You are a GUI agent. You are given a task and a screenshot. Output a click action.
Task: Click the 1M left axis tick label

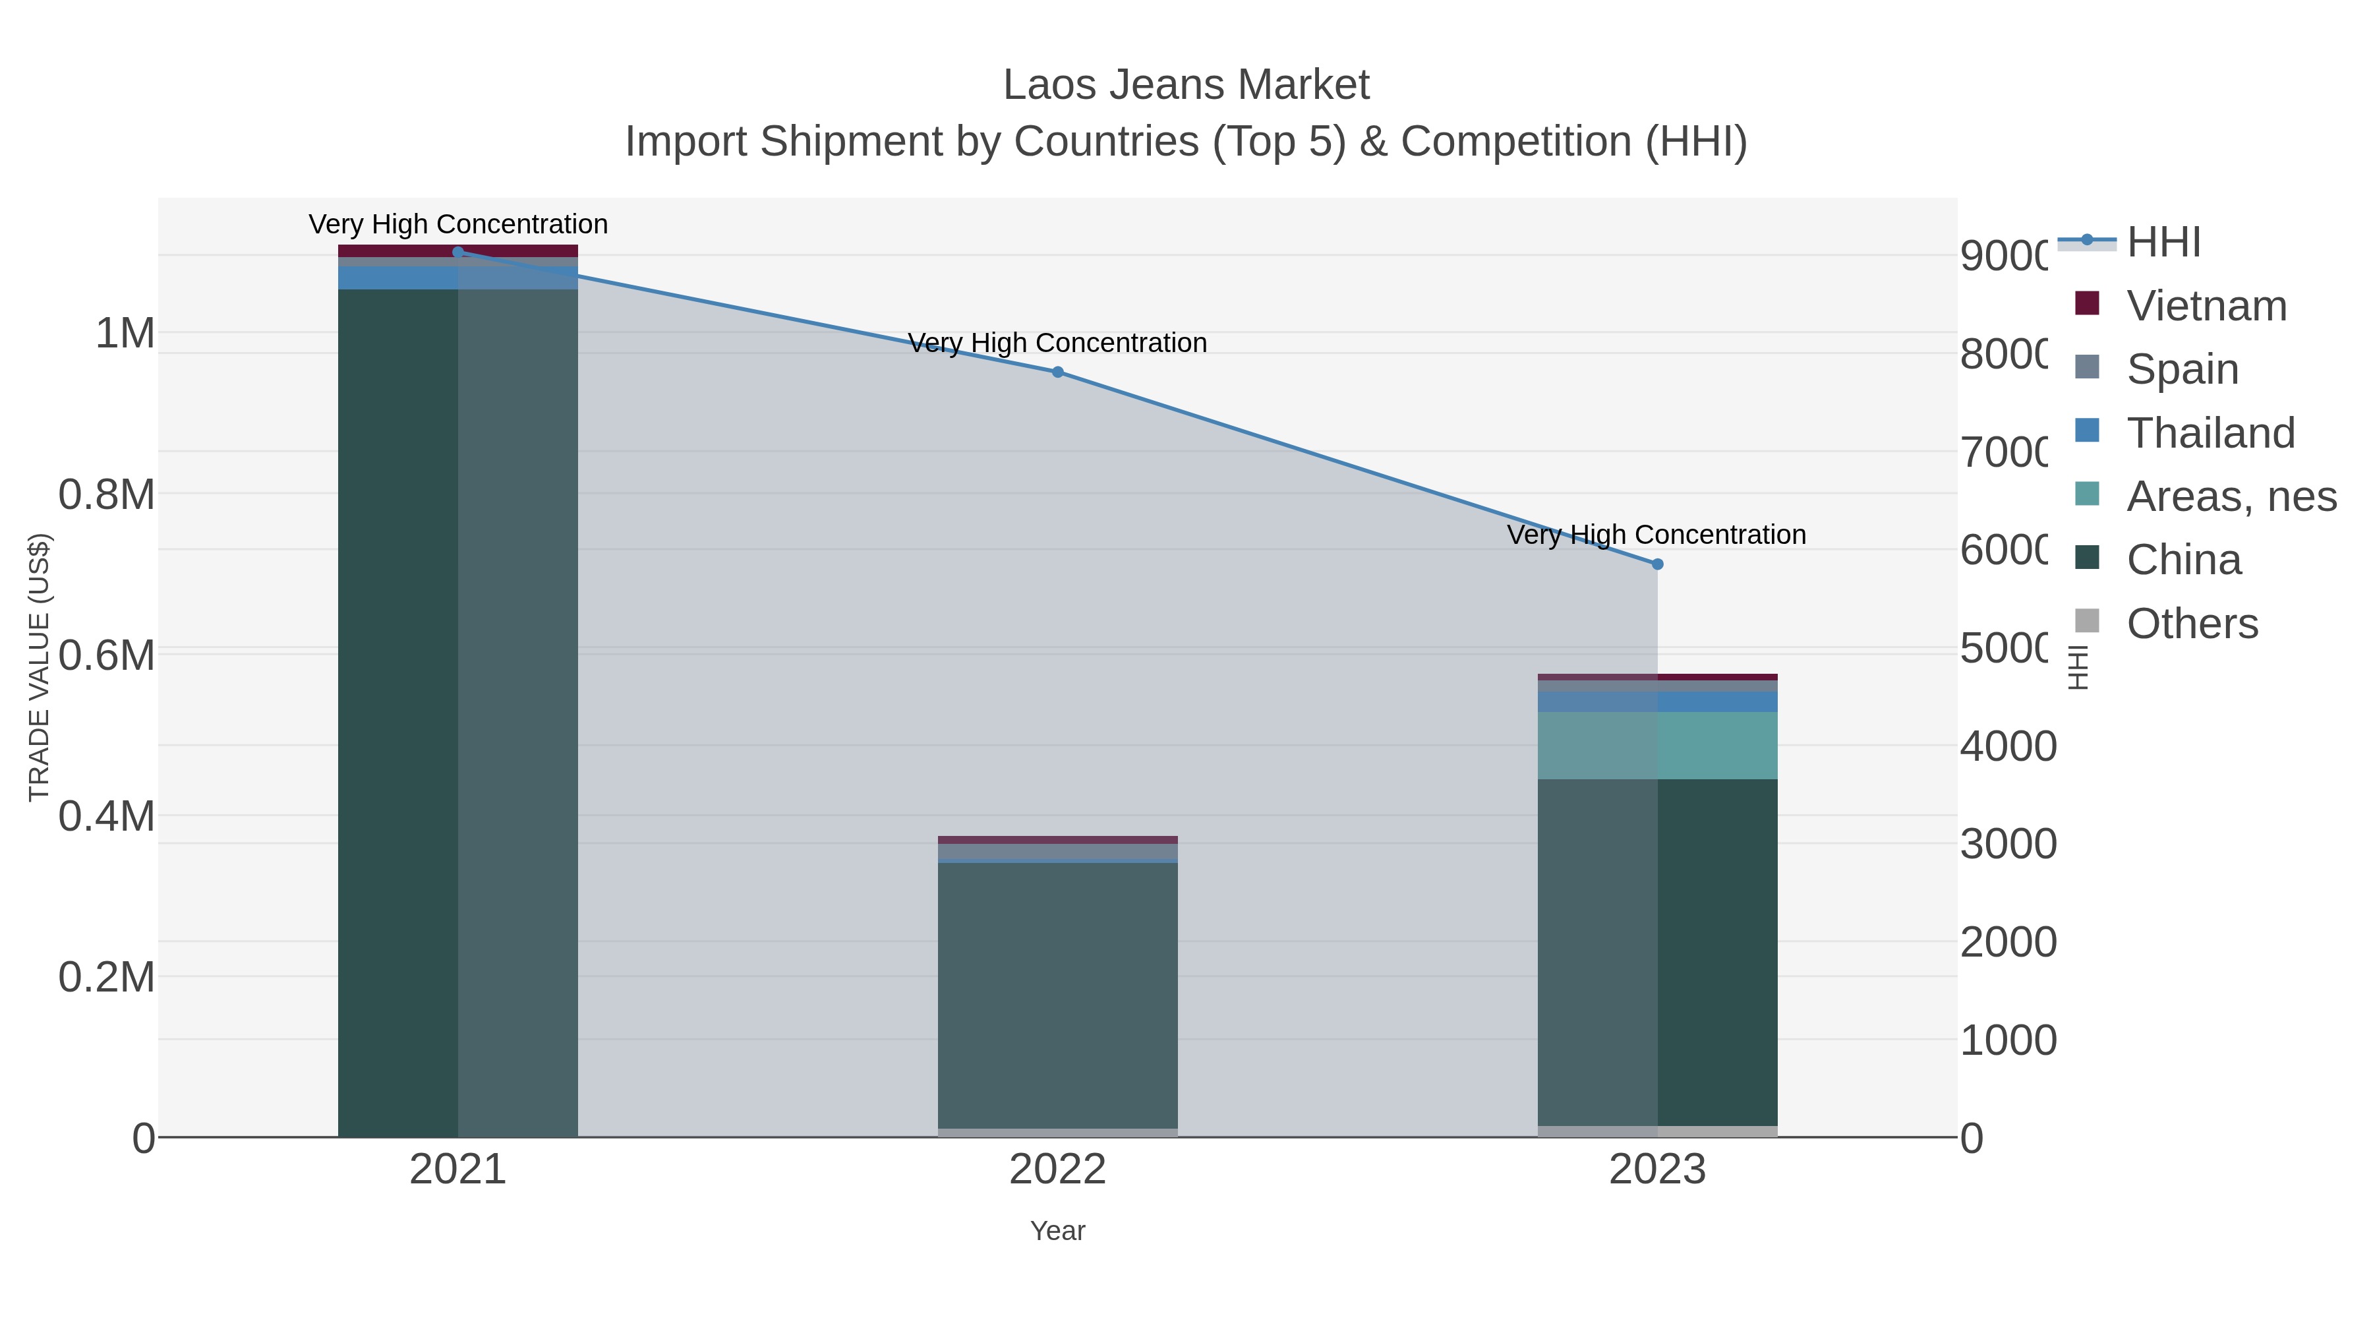click(x=125, y=333)
